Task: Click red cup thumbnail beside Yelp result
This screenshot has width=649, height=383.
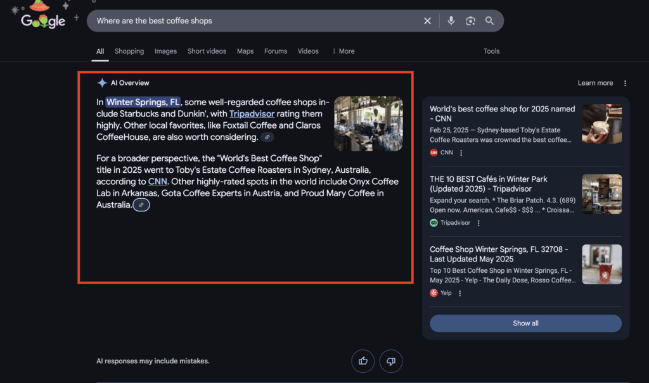Action: (x=602, y=264)
